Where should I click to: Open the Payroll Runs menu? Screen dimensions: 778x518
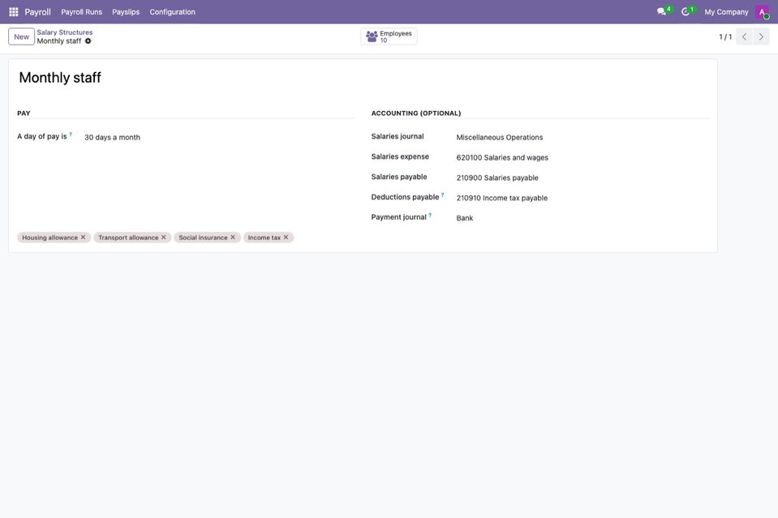(x=81, y=12)
